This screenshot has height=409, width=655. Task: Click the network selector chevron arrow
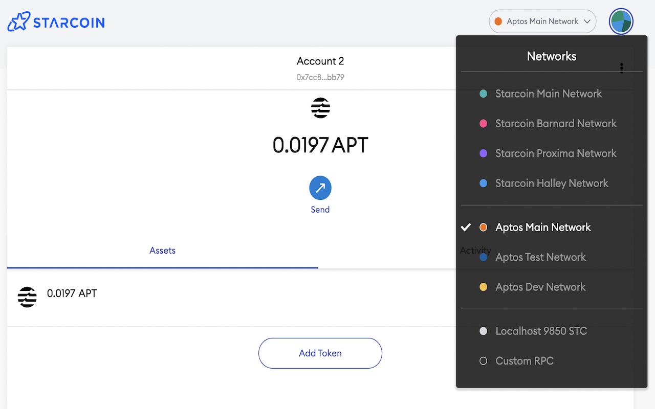click(x=587, y=21)
